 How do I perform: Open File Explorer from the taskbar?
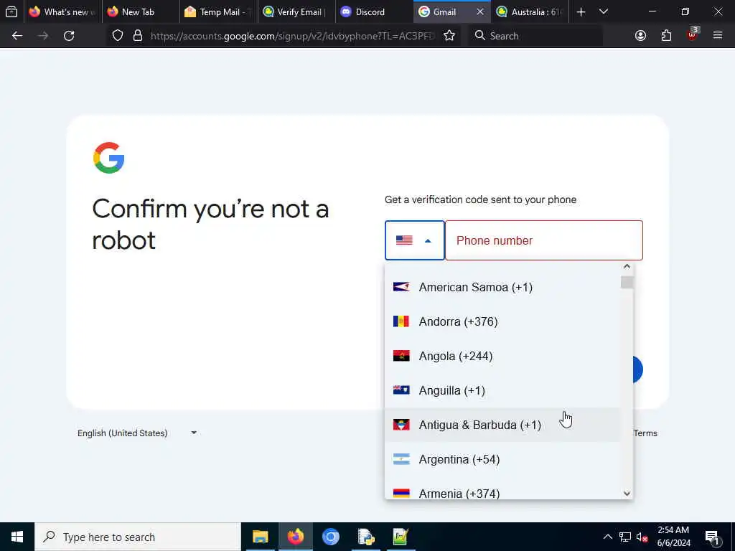click(260, 537)
